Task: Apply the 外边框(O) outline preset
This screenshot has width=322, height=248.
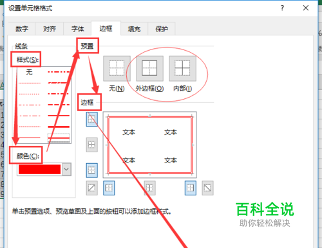Action: click(149, 69)
